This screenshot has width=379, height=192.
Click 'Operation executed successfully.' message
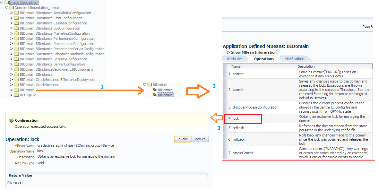click(x=40, y=127)
